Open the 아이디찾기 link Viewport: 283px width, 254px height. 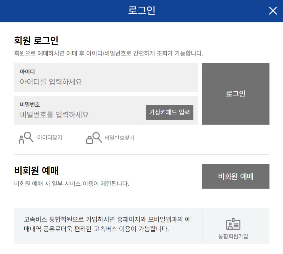(50, 137)
